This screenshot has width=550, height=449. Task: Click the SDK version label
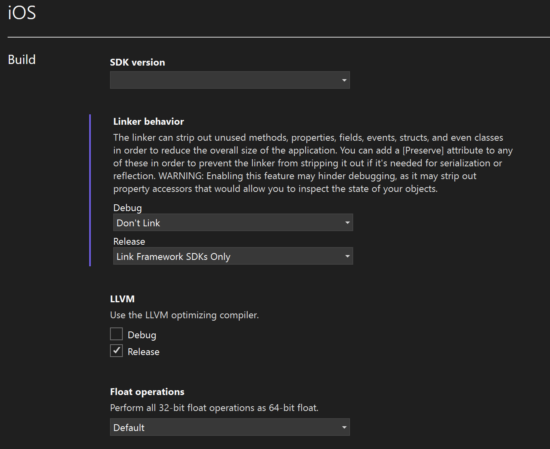pyautogui.click(x=138, y=62)
